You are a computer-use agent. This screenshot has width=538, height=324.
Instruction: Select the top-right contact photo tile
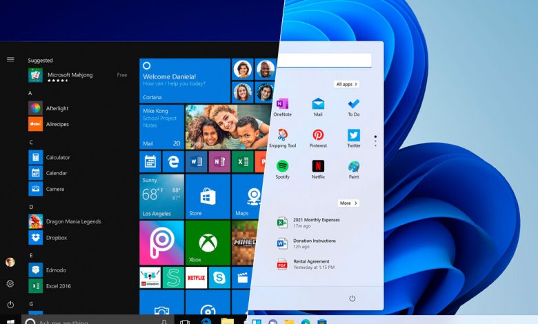click(266, 69)
